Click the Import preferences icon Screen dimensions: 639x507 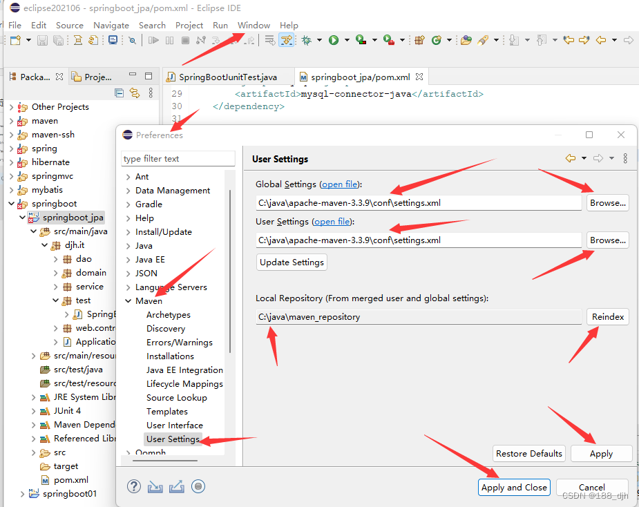tap(155, 486)
